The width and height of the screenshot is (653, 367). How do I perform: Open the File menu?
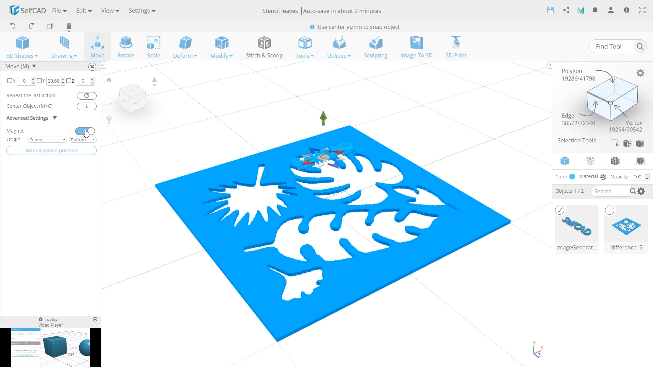tap(59, 11)
